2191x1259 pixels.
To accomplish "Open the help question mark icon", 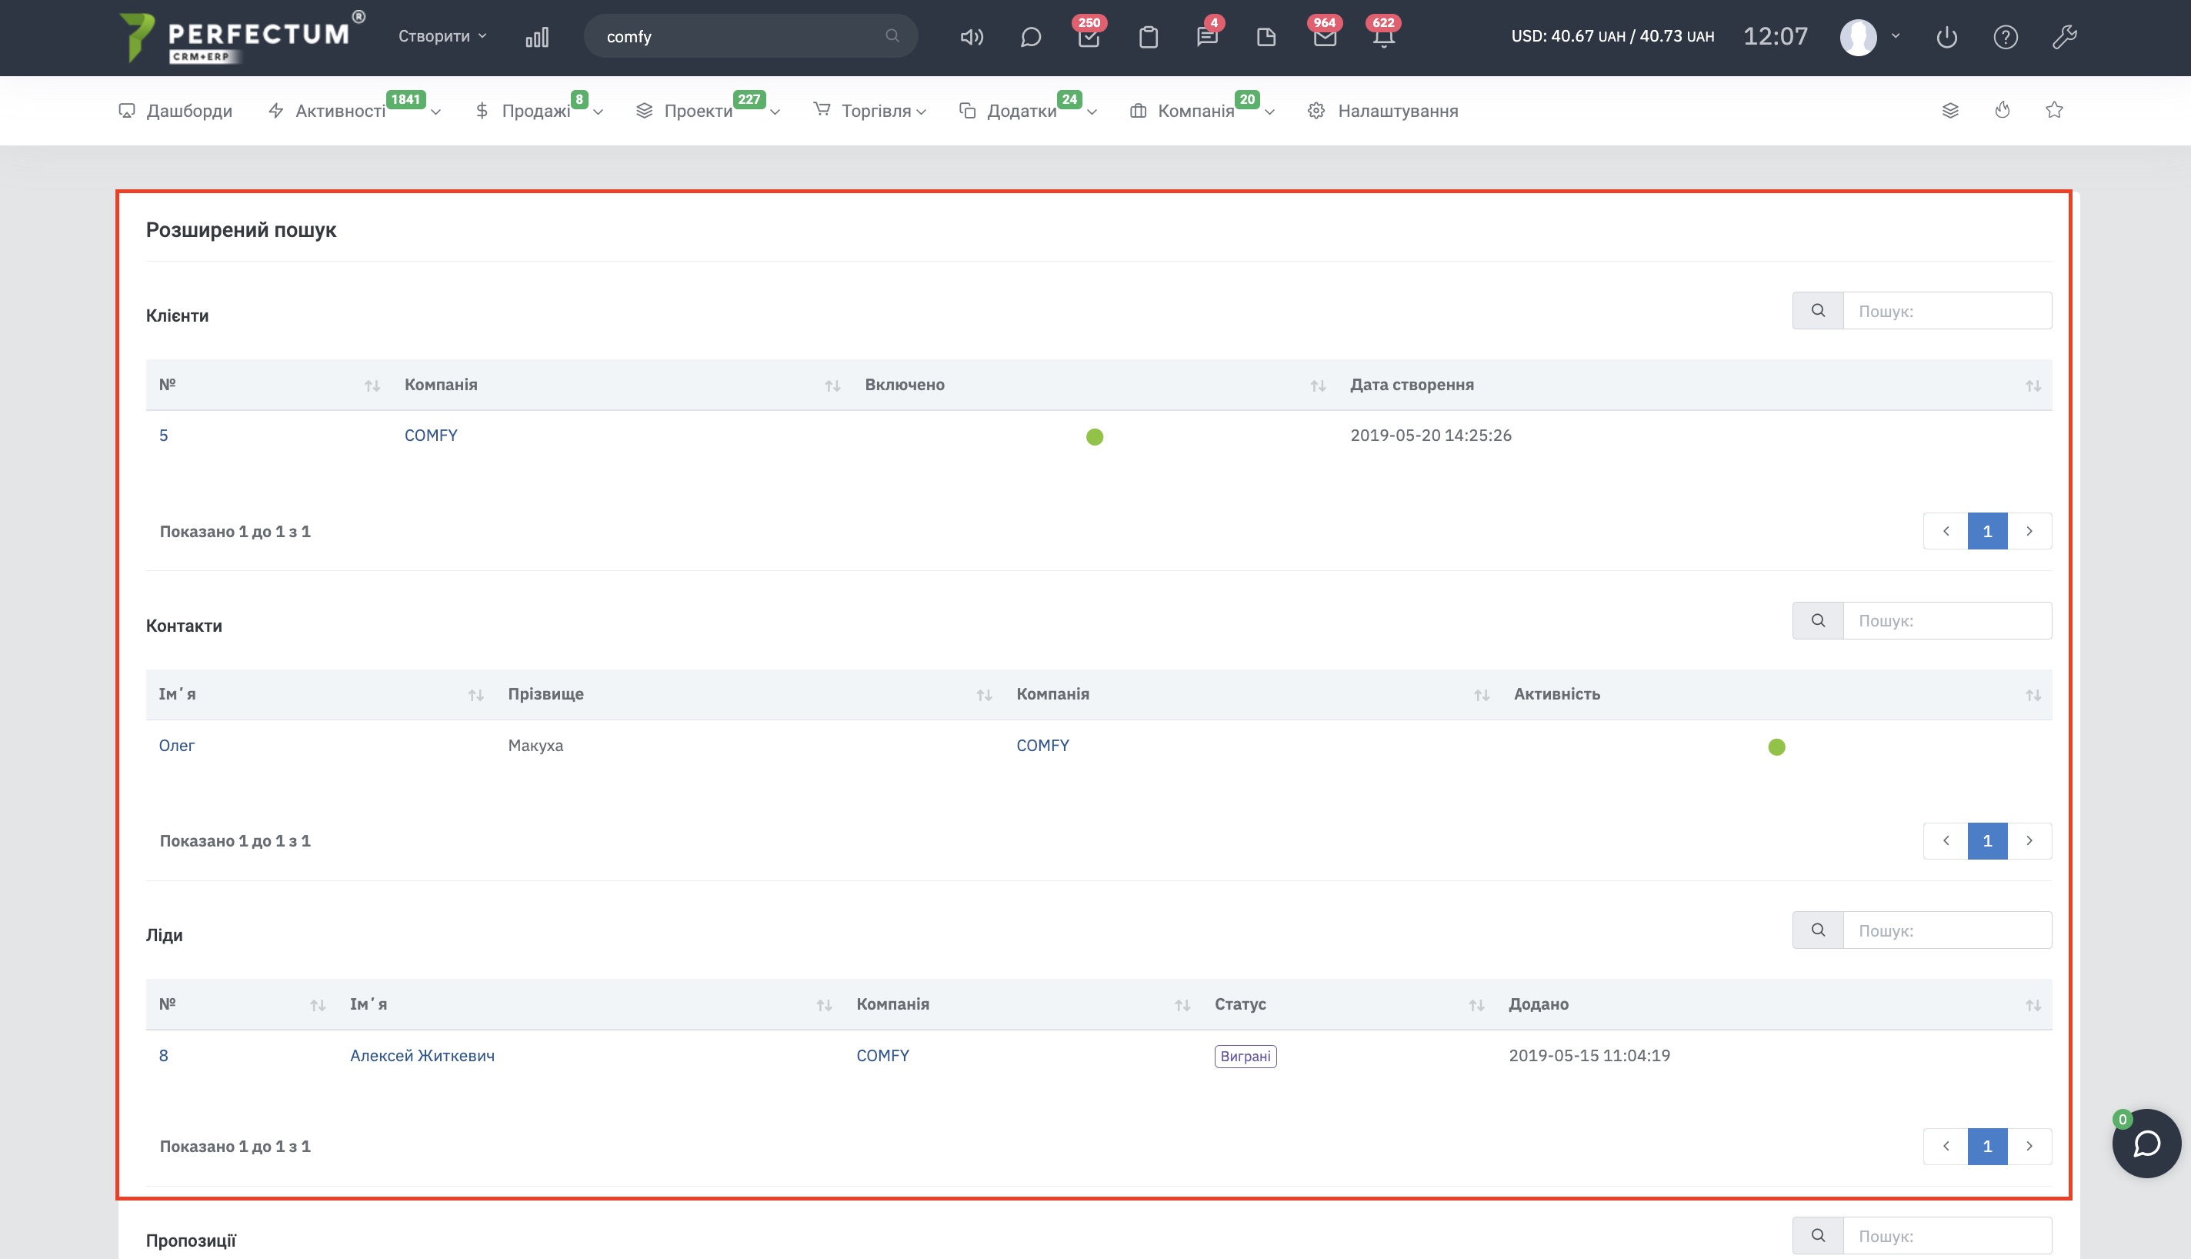I will tap(2005, 37).
